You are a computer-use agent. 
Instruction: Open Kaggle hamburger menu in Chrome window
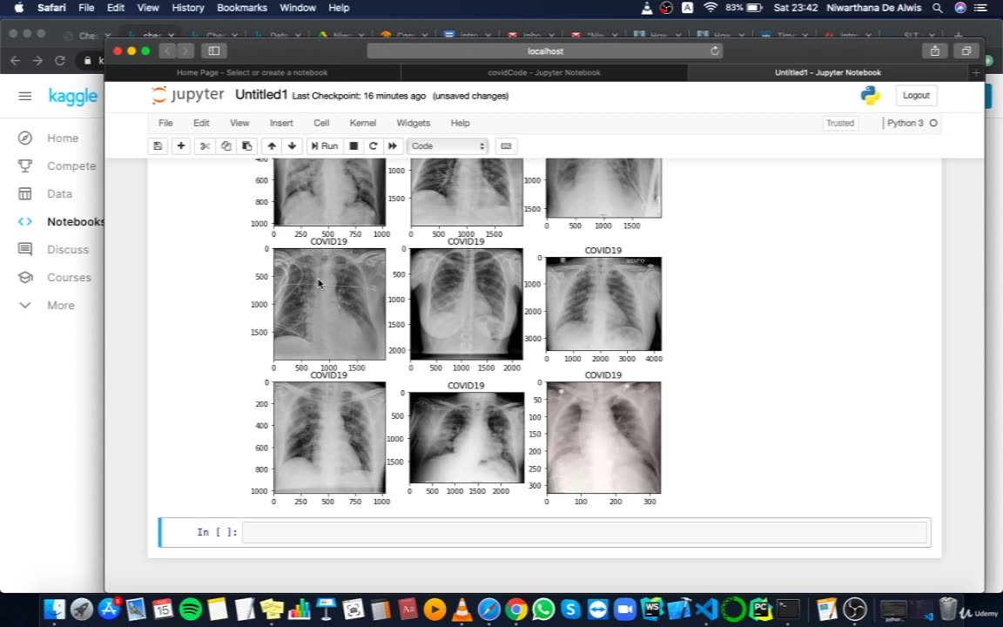[25, 96]
